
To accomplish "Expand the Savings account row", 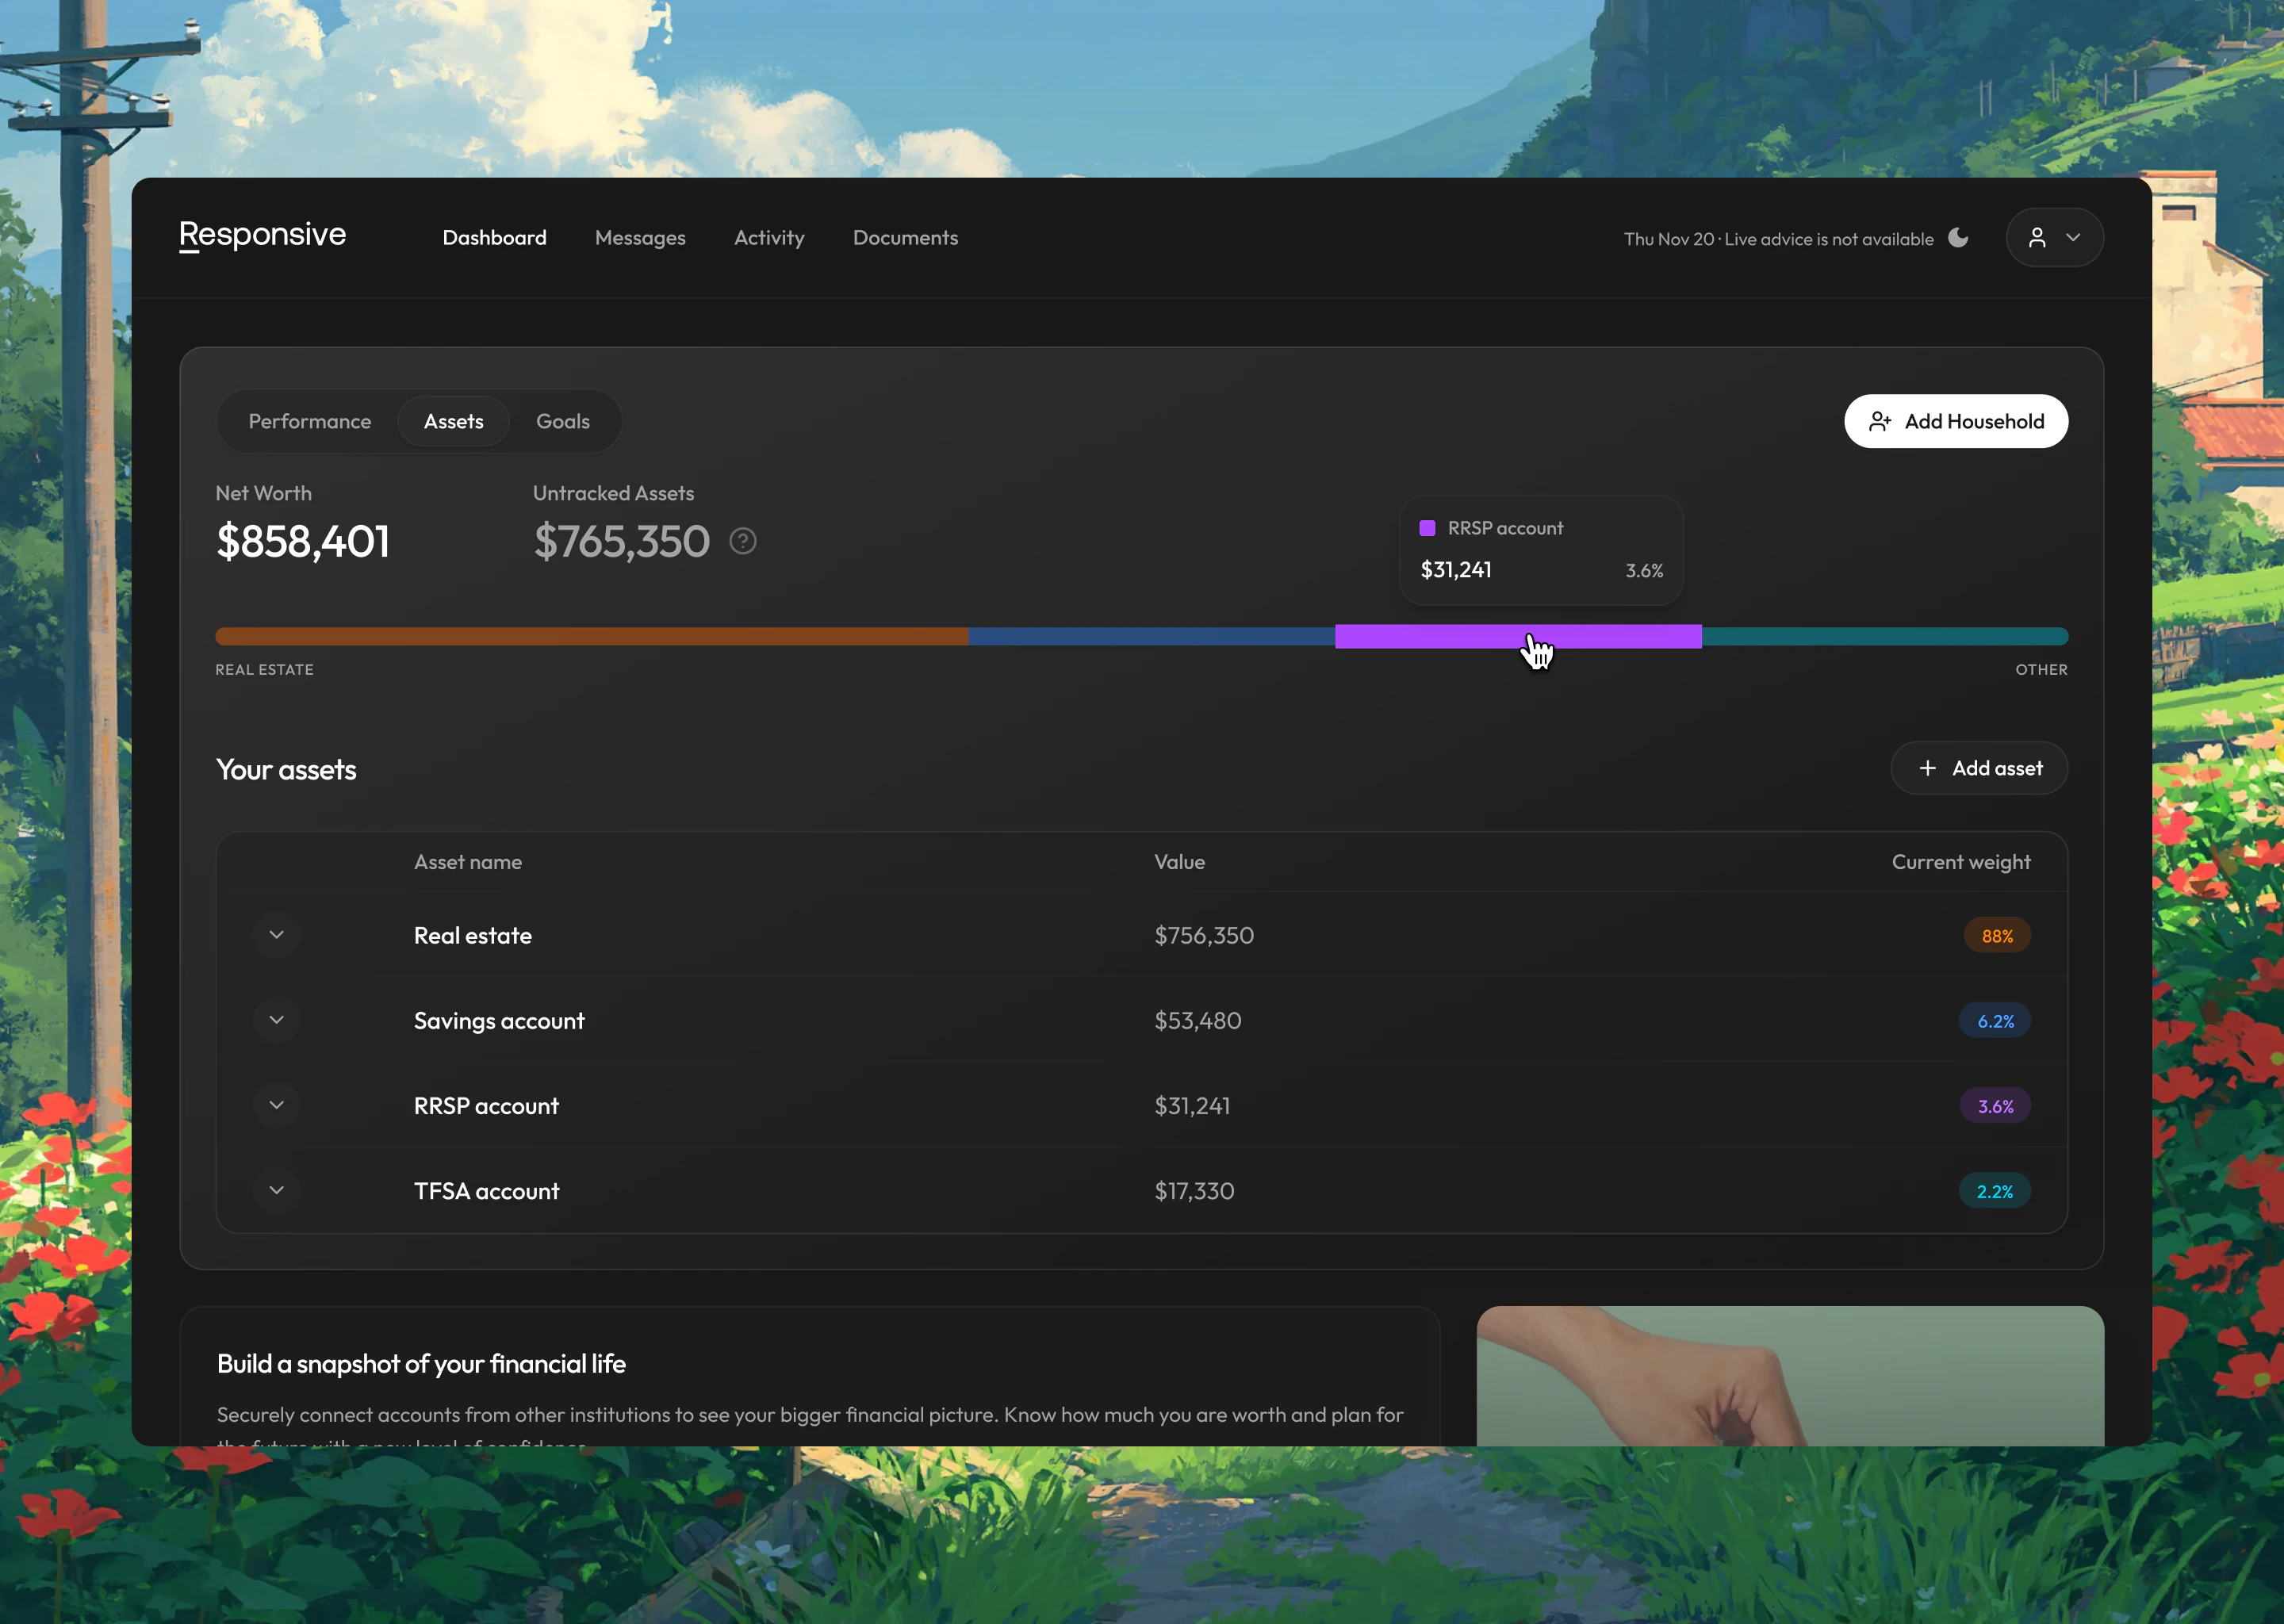I will coord(277,1020).
